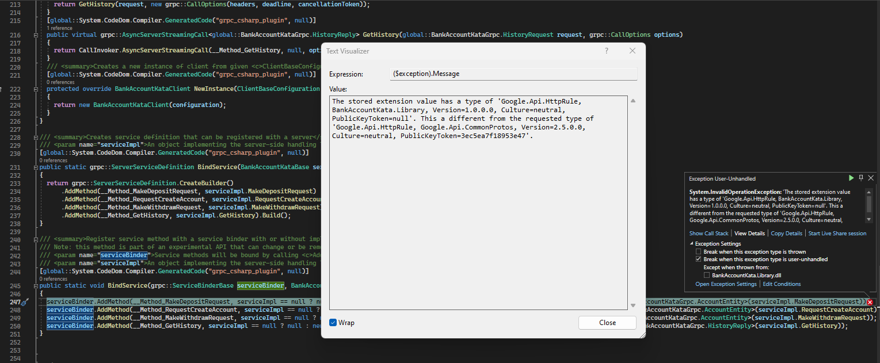Viewport: 880px width, 363px height.
Task: Click '0 references' CodeLens above NewInstance
Action: click(x=60, y=82)
